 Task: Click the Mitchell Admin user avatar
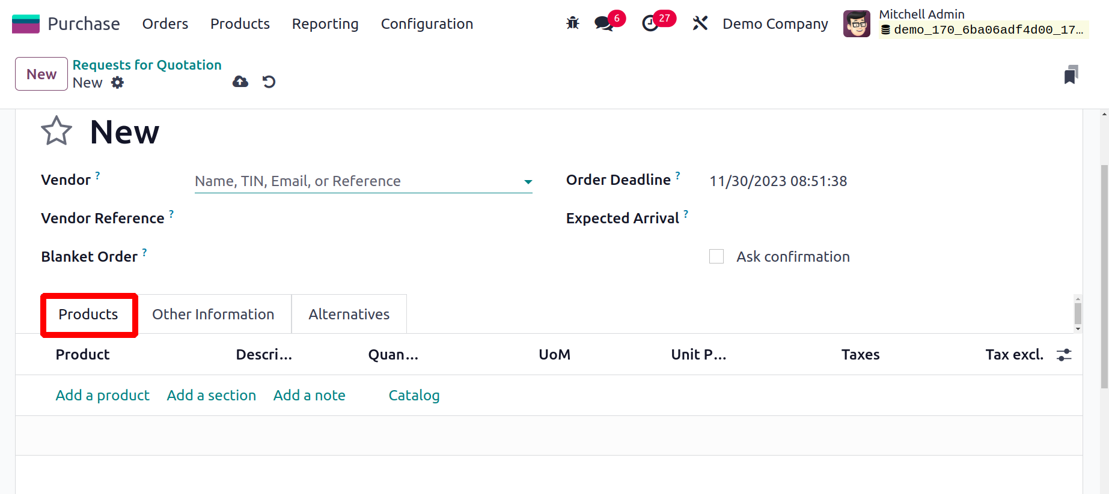[857, 23]
